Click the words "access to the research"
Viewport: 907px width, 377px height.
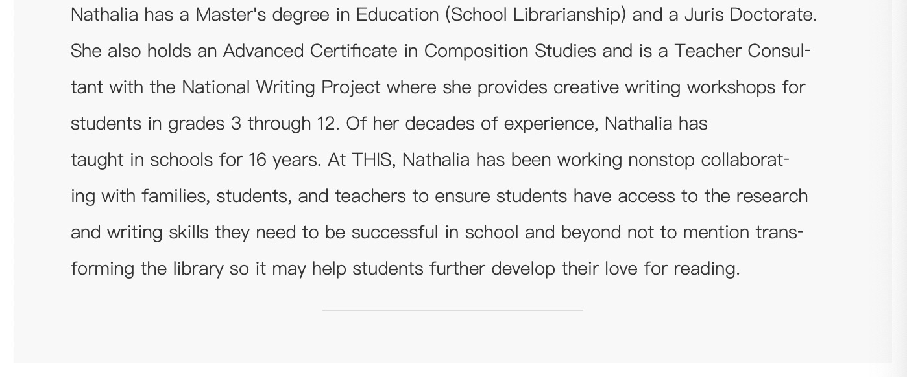(x=712, y=196)
